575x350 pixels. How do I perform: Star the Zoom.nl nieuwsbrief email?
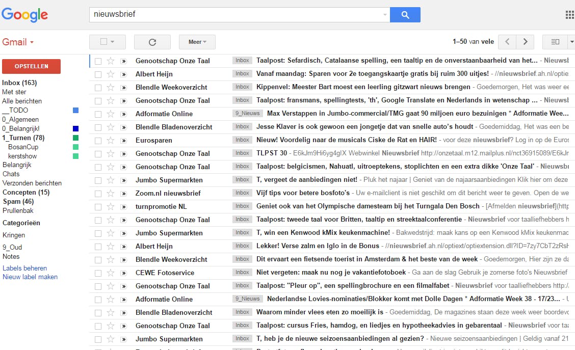pos(111,193)
